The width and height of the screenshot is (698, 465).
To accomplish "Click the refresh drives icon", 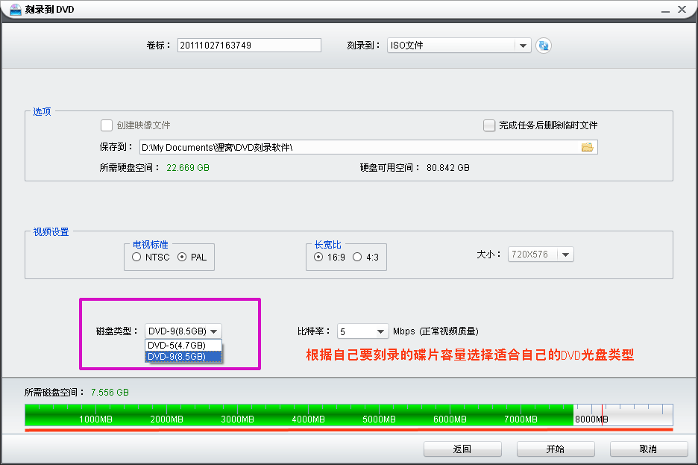I will (543, 46).
